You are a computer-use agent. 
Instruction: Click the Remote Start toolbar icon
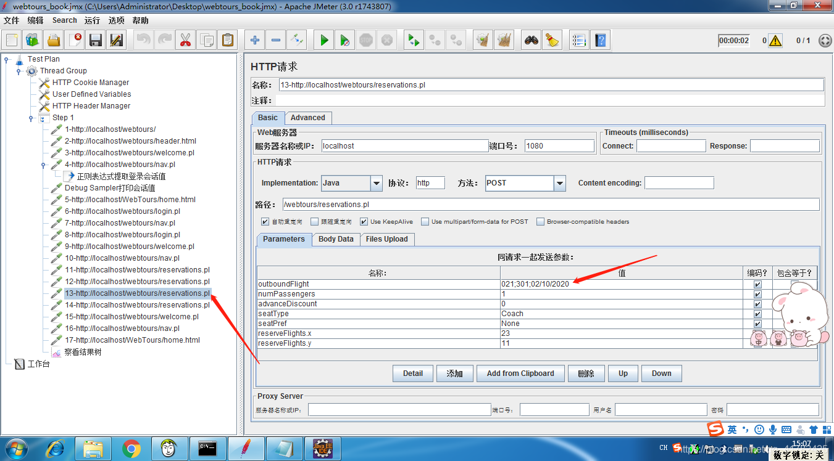tap(414, 41)
